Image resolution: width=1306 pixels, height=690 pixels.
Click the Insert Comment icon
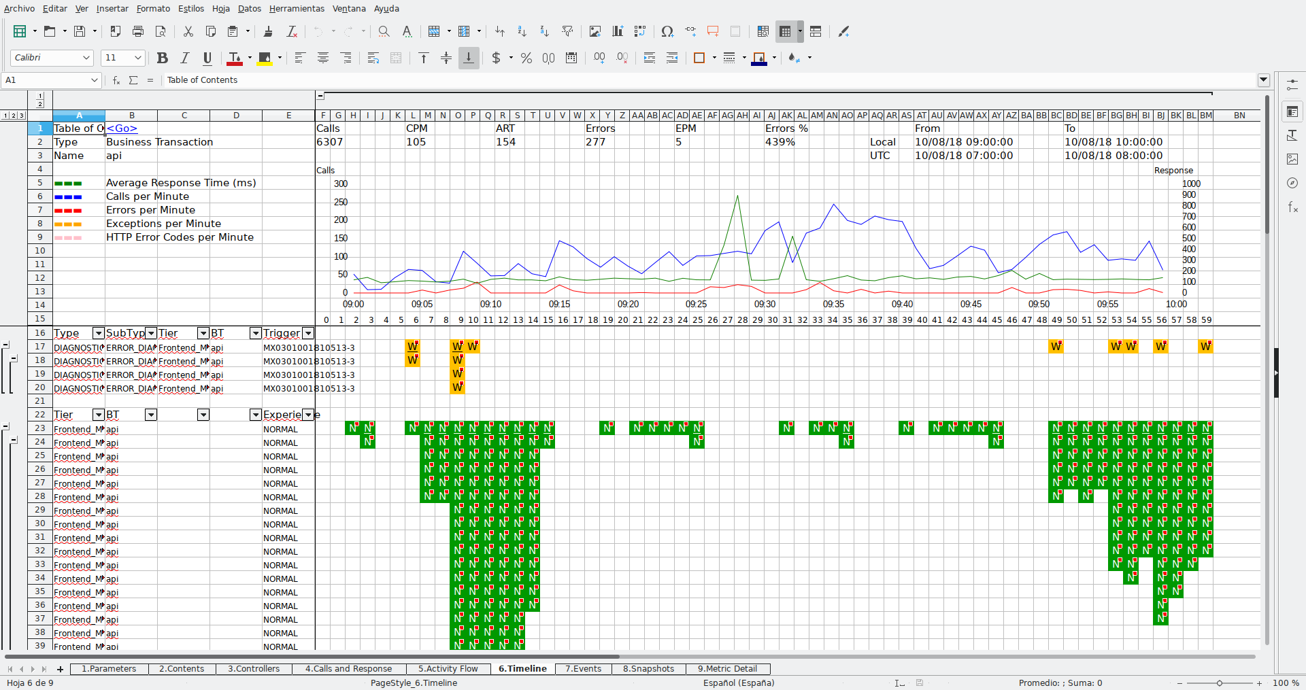(713, 31)
